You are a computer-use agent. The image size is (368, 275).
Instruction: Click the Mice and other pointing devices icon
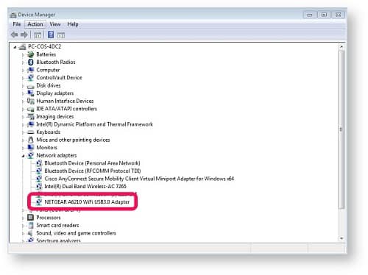(x=31, y=140)
